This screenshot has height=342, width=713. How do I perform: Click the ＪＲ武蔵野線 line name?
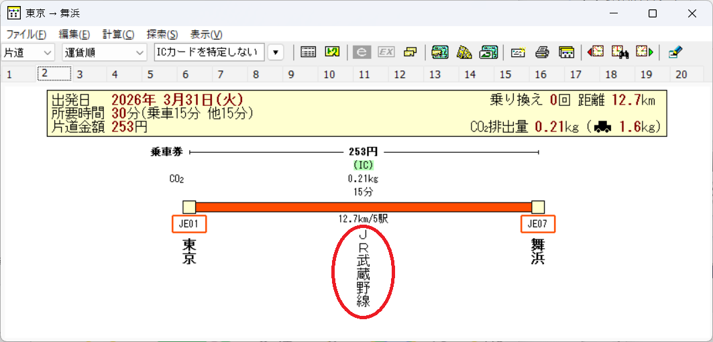pyautogui.click(x=364, y=269)
